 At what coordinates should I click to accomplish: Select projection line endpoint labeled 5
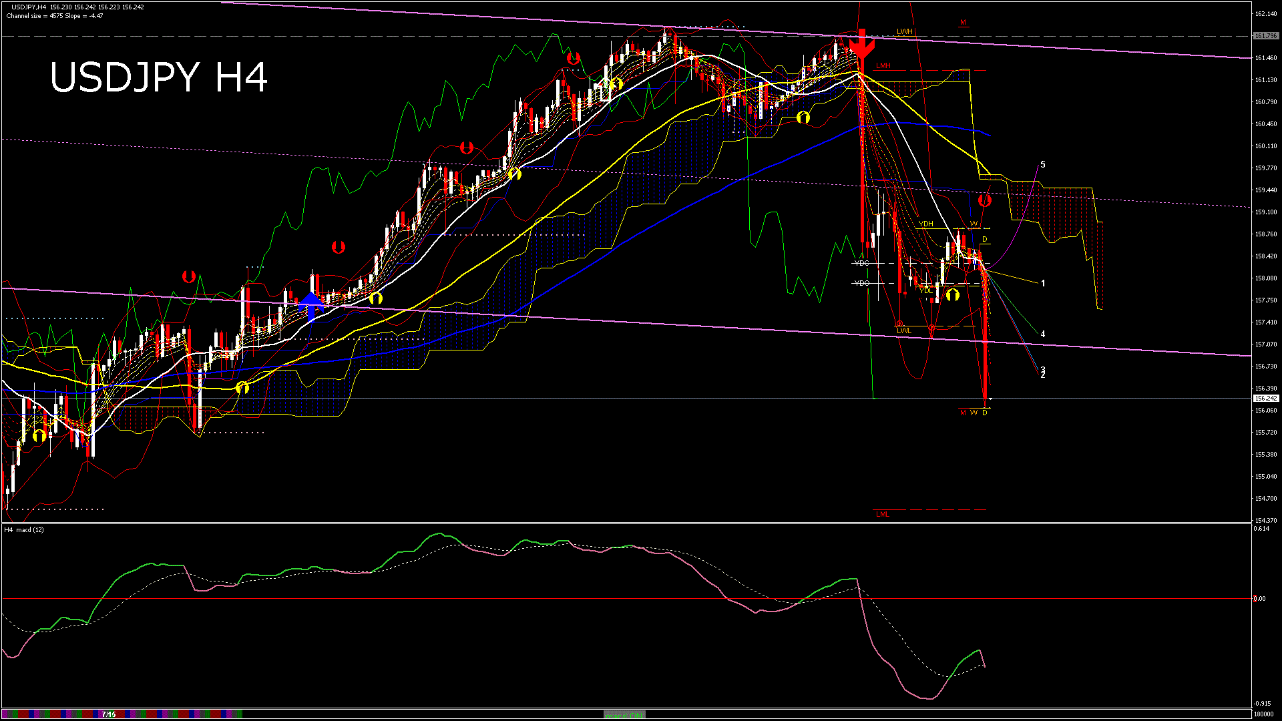(1043, 164)
